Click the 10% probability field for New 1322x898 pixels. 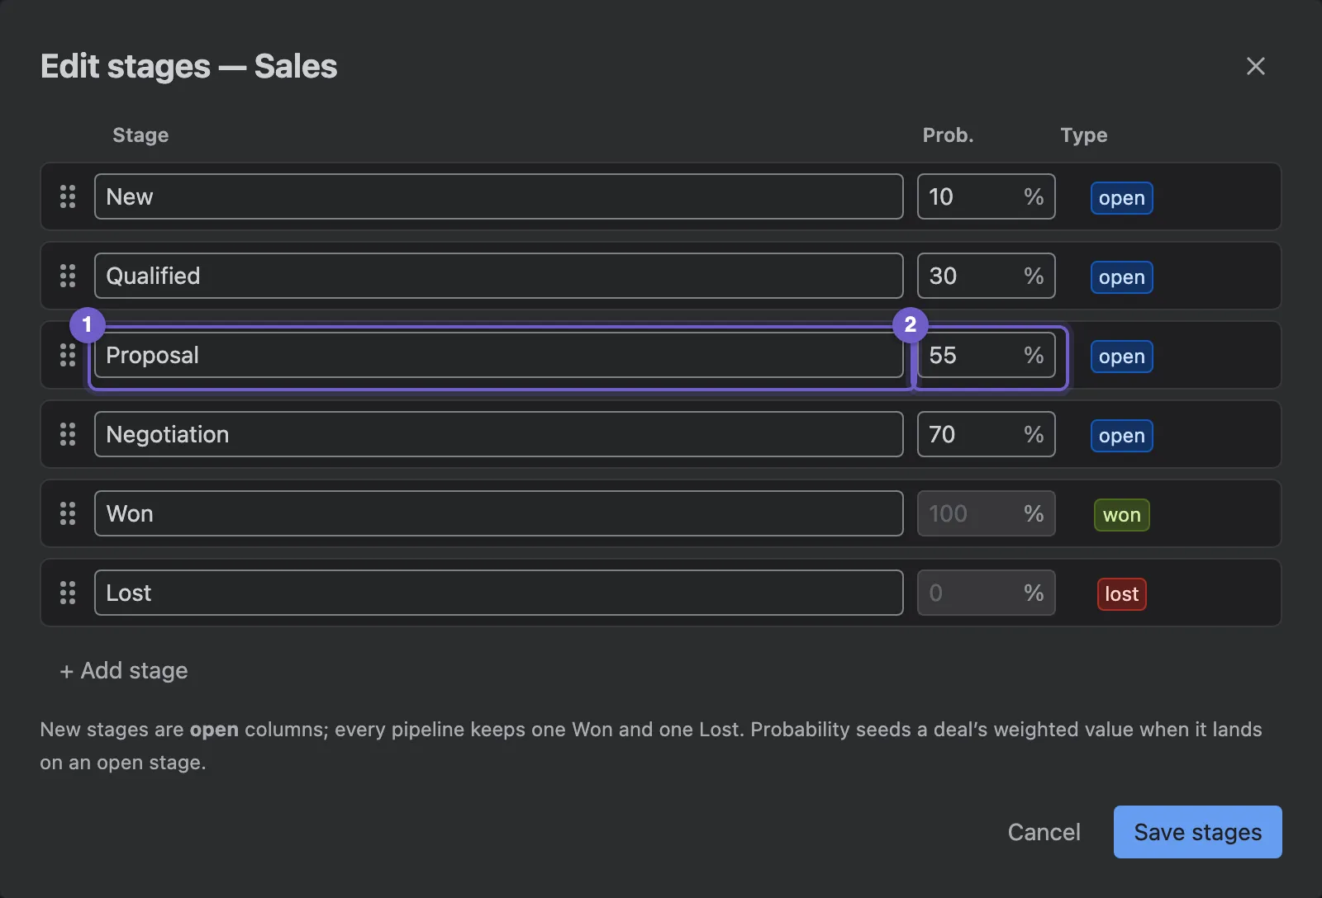click(x=986, y=196)
